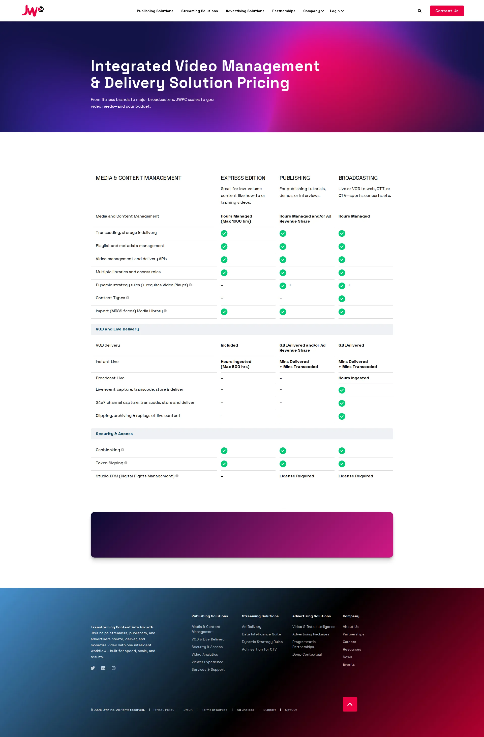Open Media & Content Management footer link

coord(206,629)
